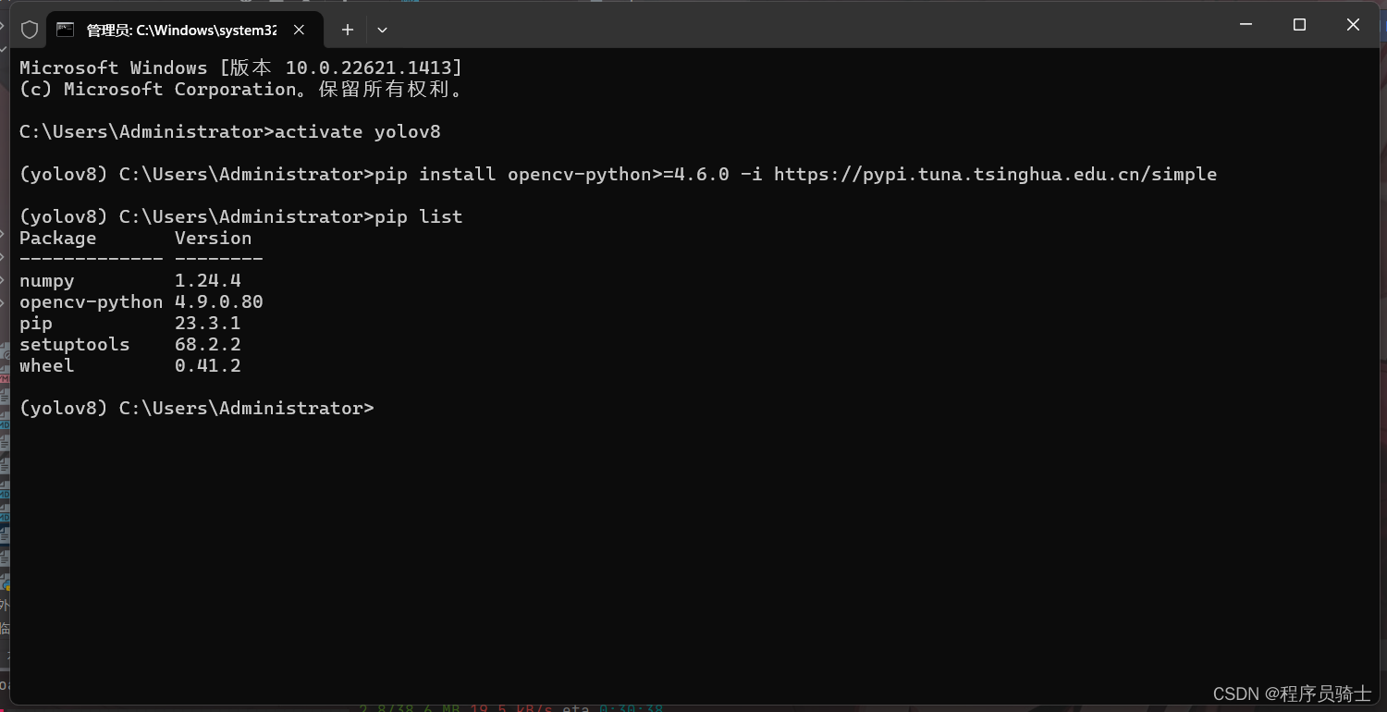Maximize the terminal window
The height and width of the screenshot is (712, 1387).
[x=1299, y=25]
